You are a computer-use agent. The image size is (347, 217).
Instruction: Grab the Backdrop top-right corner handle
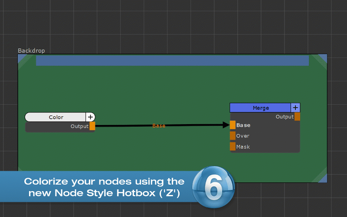[x=323, y=58]
